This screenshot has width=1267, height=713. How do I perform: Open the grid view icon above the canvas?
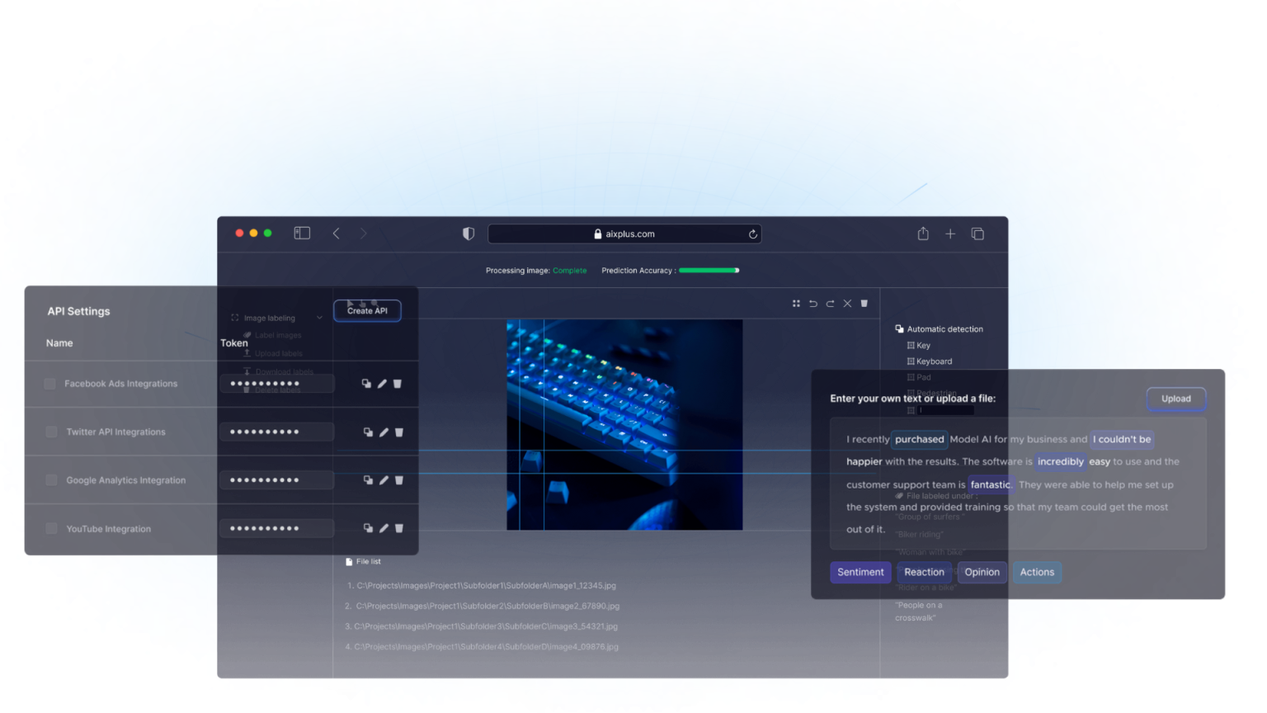pyautogui.click(x=795, y=303)
